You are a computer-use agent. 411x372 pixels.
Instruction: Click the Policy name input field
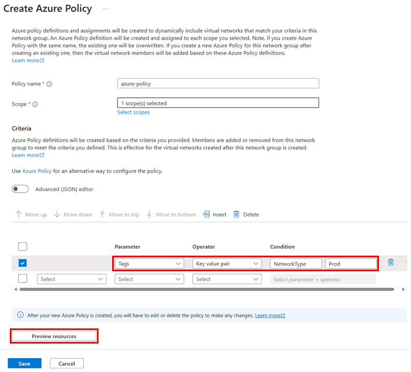[x=218, y=83]
